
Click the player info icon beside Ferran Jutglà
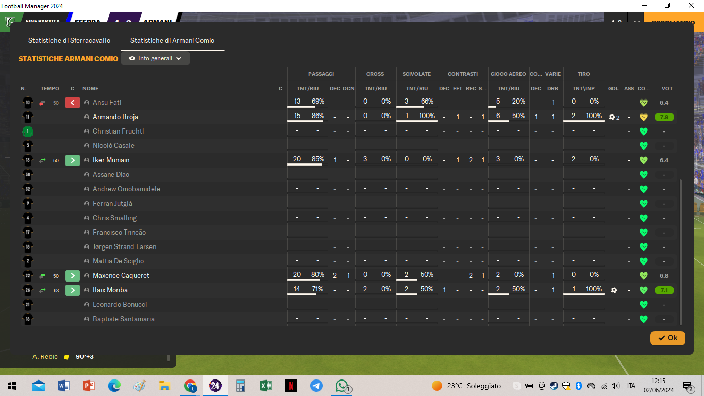87,204
